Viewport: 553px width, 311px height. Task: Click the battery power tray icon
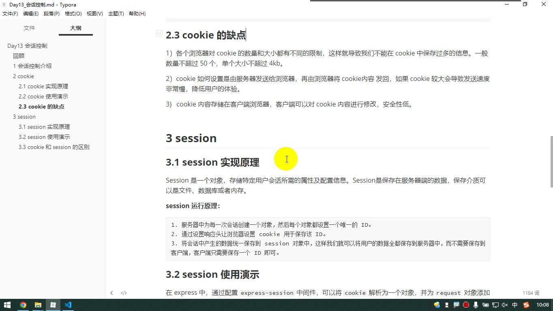click(485, 305)
